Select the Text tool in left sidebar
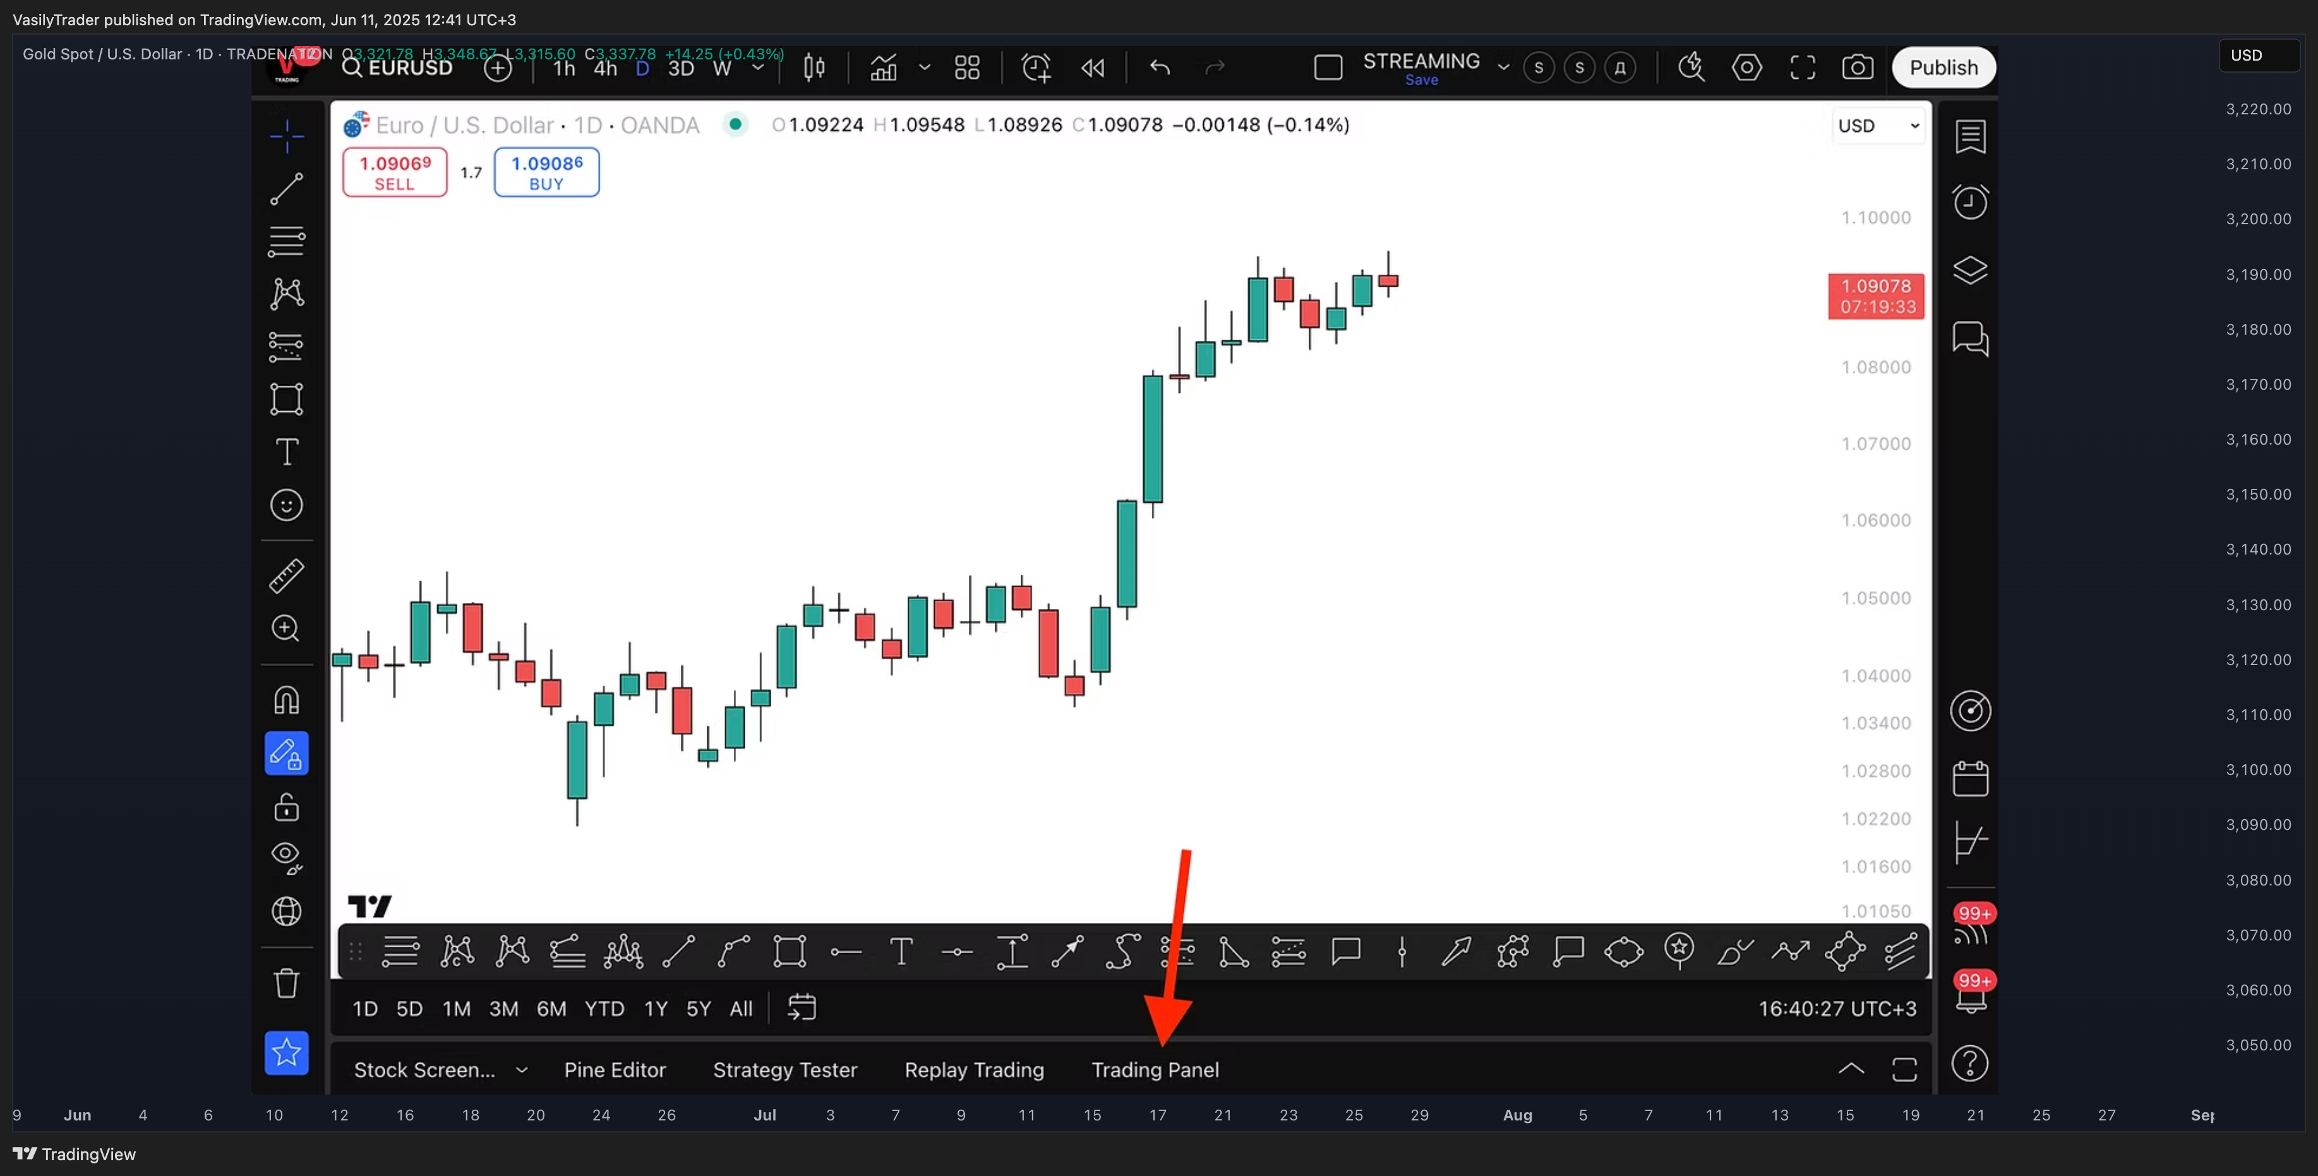Image resolution: width=2318 pixels, height=1176 pixels. (287, 452)
